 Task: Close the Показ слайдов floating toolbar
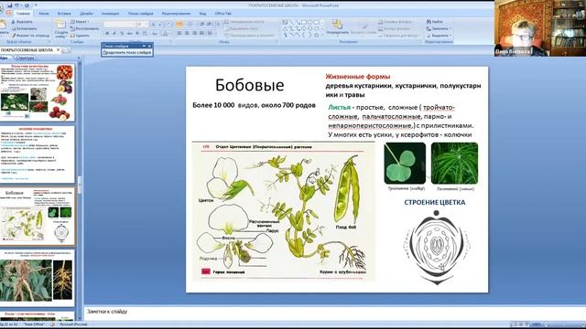click(x=149, y=46)
